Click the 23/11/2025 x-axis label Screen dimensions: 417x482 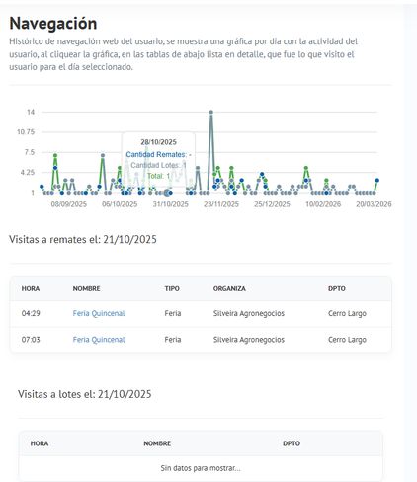(x=221, y=204)
